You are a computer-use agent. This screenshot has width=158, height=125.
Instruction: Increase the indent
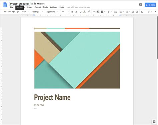137,12
